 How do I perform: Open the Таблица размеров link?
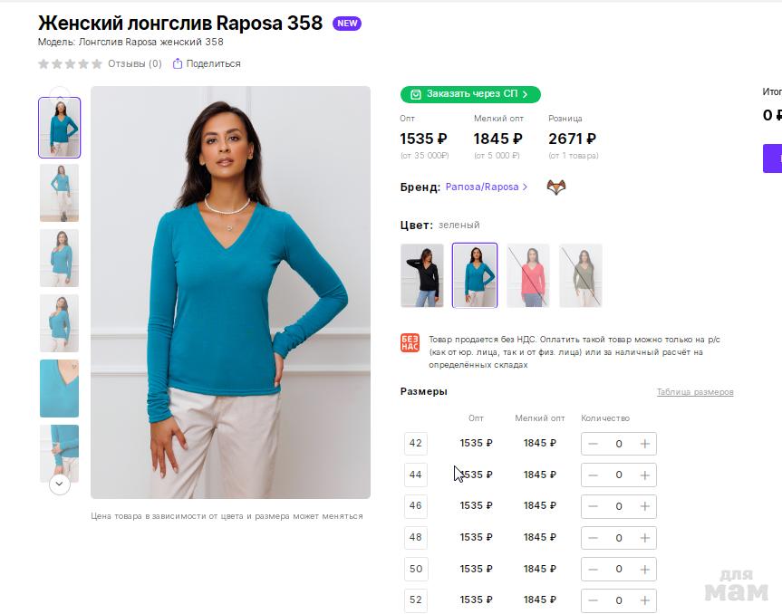pyautogui.click(x=694, y=392)
